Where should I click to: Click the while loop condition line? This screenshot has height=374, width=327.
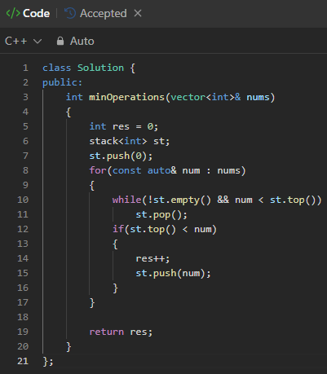point(217,200)
